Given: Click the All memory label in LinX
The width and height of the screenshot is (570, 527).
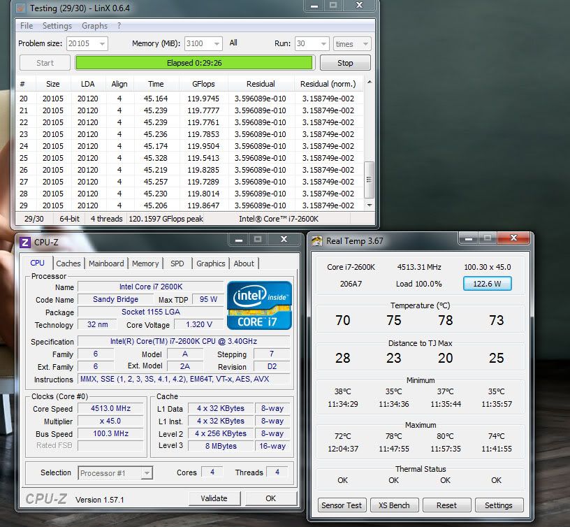Looking at the screenshot, I should point(233,43).
